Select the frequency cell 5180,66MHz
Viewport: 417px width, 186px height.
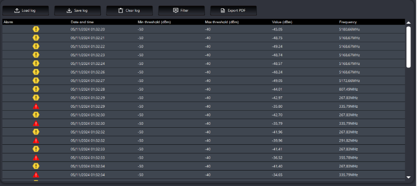point(350,29)
